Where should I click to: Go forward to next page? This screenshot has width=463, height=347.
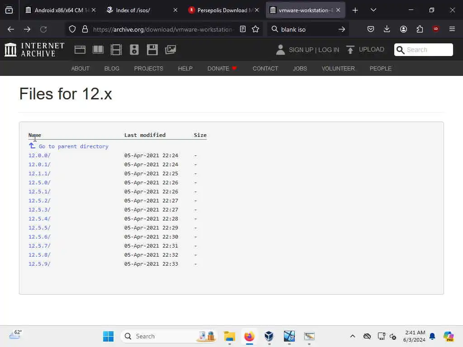click(x=27, y=29)
